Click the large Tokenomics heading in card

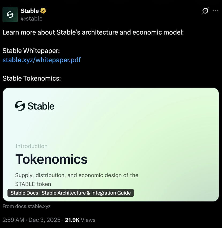[x=51, y=159]
